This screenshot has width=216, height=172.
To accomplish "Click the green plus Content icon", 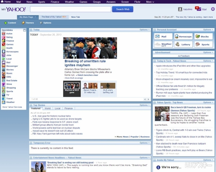I will click(5, 23).
